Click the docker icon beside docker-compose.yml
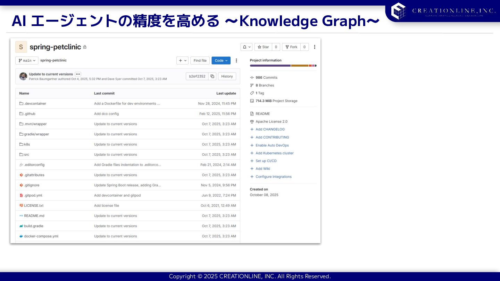 coord(21,236)
